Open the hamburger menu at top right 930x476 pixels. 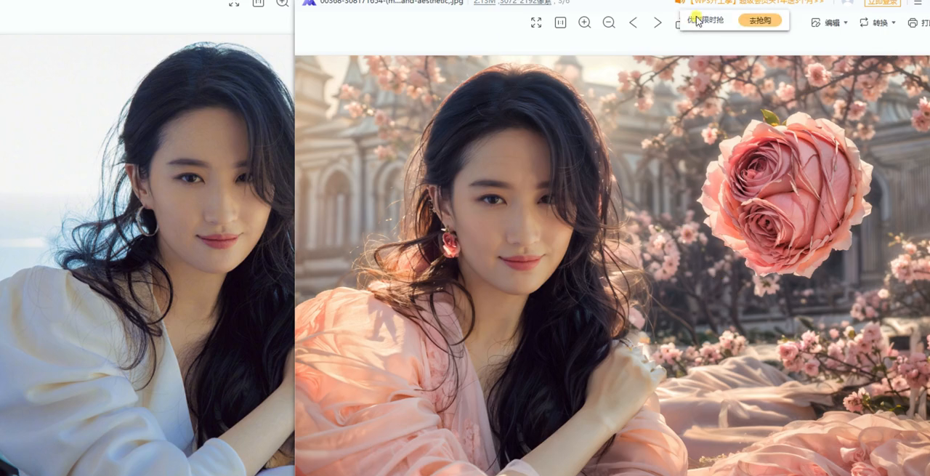pyautogui.click(x=918, y=2)
